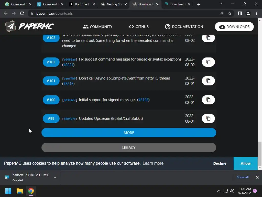
Task: Open clock and date in taskbar
Action: 245,191
